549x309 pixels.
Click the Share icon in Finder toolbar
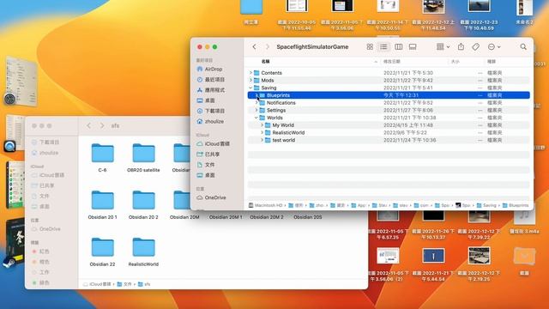(x=461, y=46)
